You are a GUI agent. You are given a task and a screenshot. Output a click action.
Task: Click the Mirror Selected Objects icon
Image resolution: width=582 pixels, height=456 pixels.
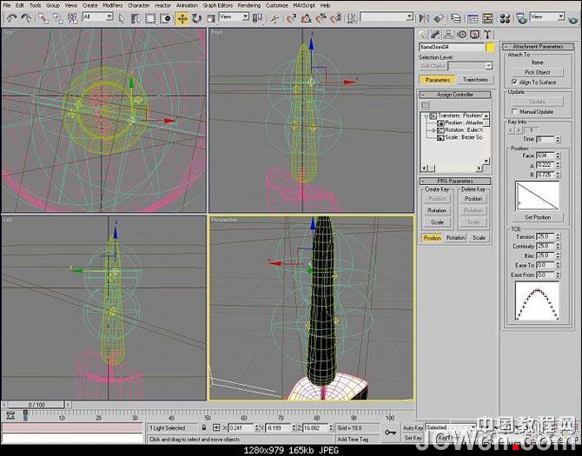click(x=424, y=18)
